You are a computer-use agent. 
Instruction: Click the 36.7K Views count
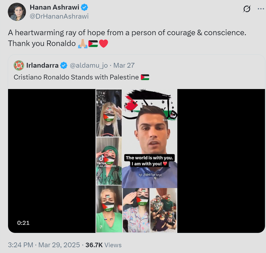tap(104, 245)
